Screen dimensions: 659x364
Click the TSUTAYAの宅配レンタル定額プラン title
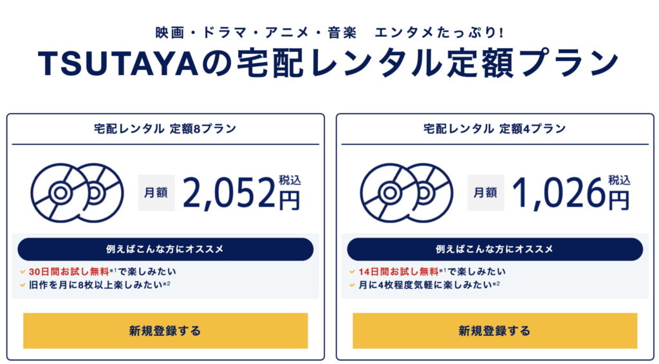(328, 64)
